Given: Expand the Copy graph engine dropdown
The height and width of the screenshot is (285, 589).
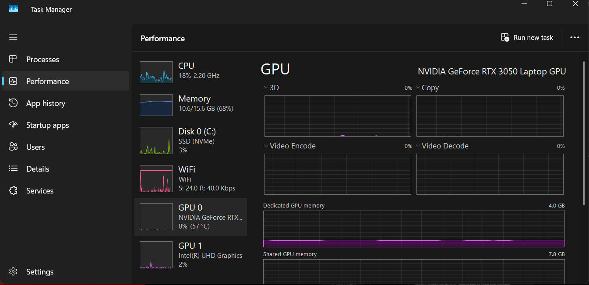Looking at the screenshot, I should pos(418,88).
